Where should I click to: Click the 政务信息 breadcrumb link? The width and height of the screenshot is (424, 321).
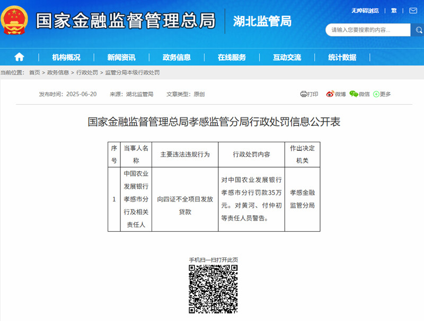pyautogui.click(x=58, y=72)
